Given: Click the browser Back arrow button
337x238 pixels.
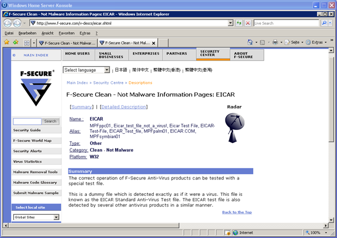Looking at the screenshot, I should pyautogui.click(x=7, y=23).
